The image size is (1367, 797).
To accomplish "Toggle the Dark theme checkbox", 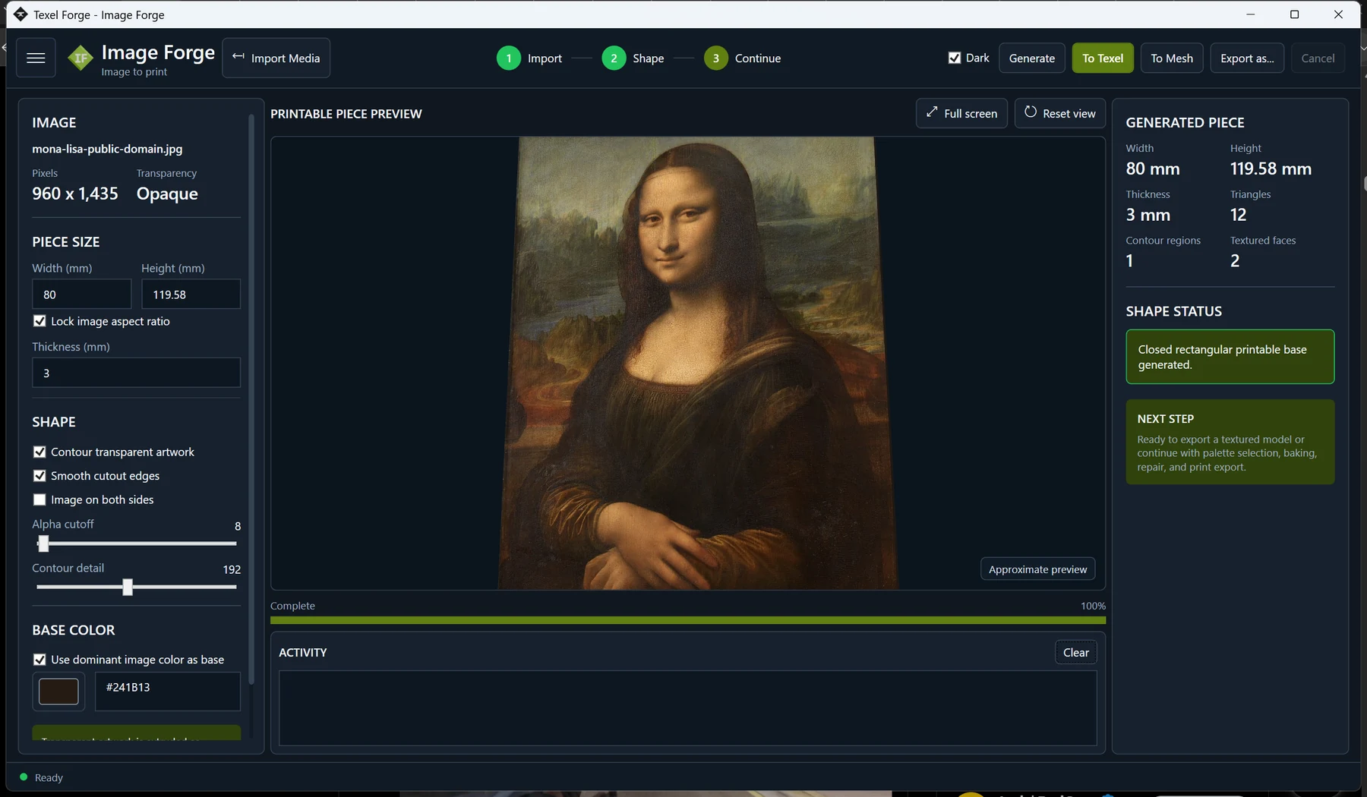I will [955, 58].
